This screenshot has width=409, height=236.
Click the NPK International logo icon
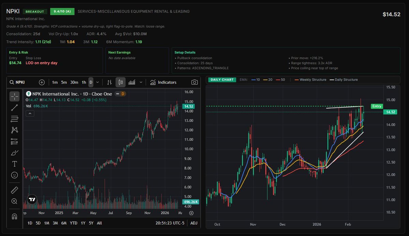point(29,94)
